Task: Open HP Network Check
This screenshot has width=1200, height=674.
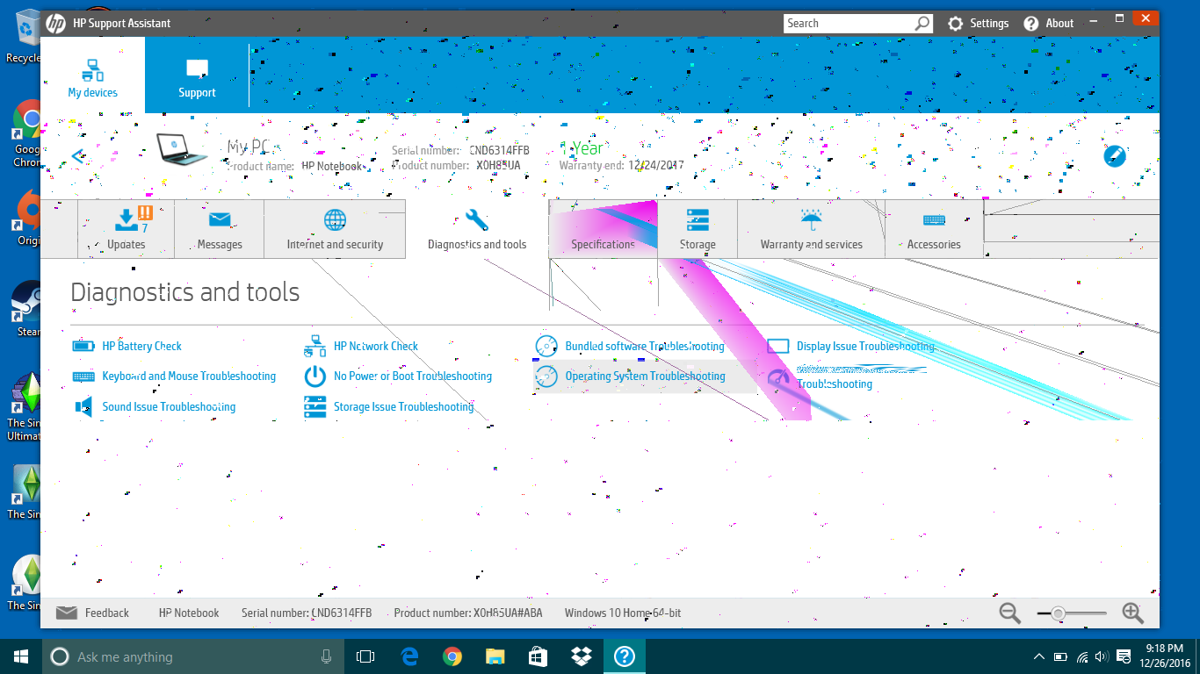Action: point(375,346)
